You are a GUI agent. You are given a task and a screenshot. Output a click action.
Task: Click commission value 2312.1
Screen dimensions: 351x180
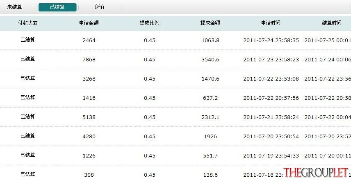210,117
